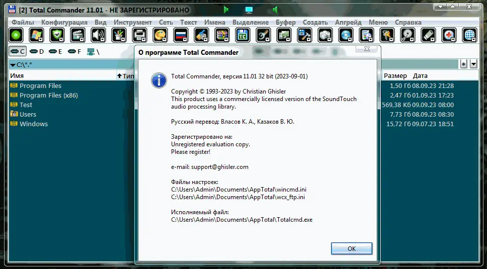Sort by Размер column header

click(x=395, y=76)
